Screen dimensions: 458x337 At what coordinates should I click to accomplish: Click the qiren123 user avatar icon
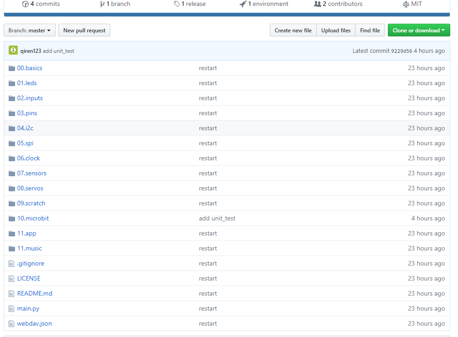[x=13, y=51]
